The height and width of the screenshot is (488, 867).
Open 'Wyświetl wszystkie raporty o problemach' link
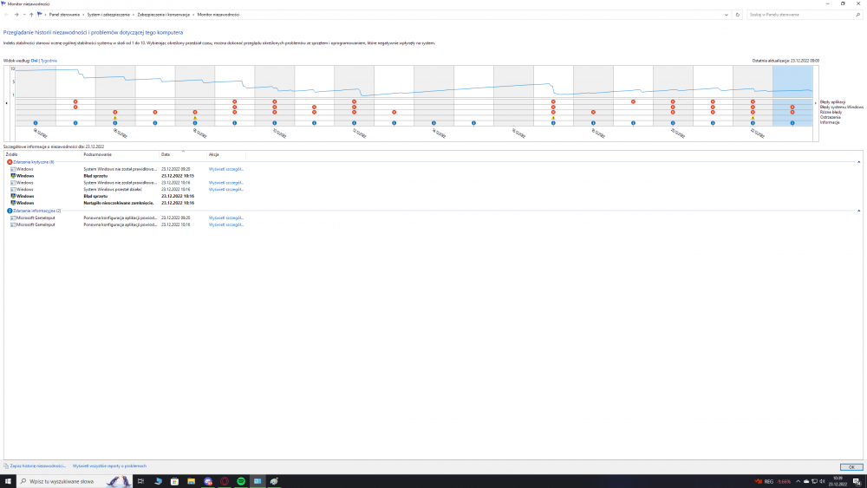[x=109, y=466]
